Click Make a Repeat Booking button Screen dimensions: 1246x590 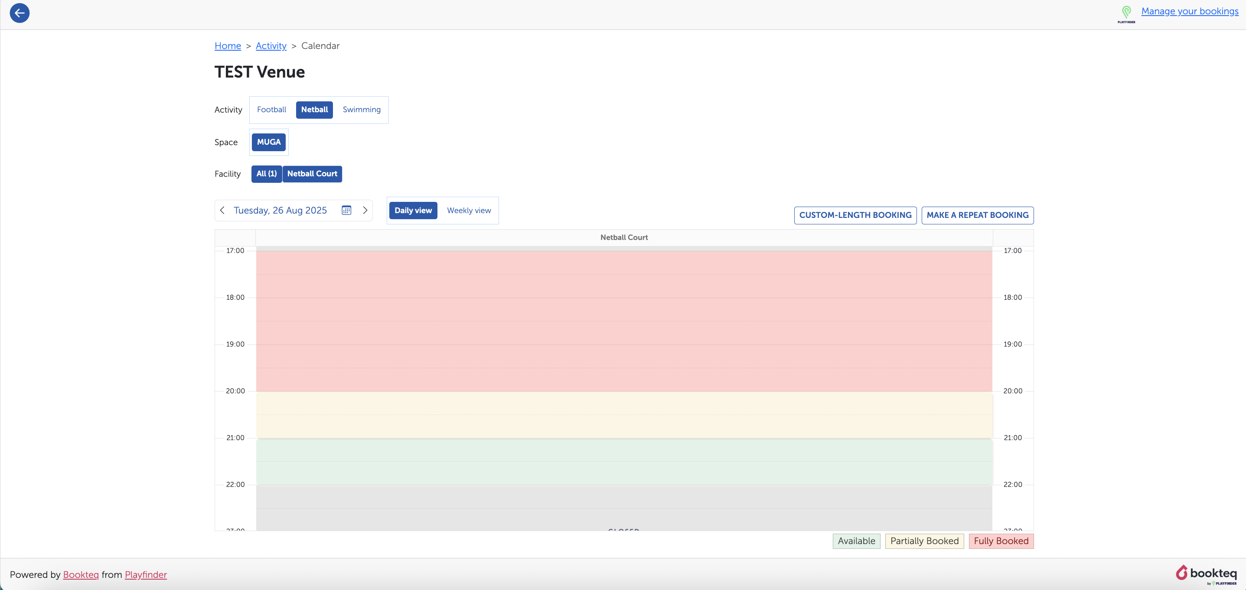(x=978, y=216)
